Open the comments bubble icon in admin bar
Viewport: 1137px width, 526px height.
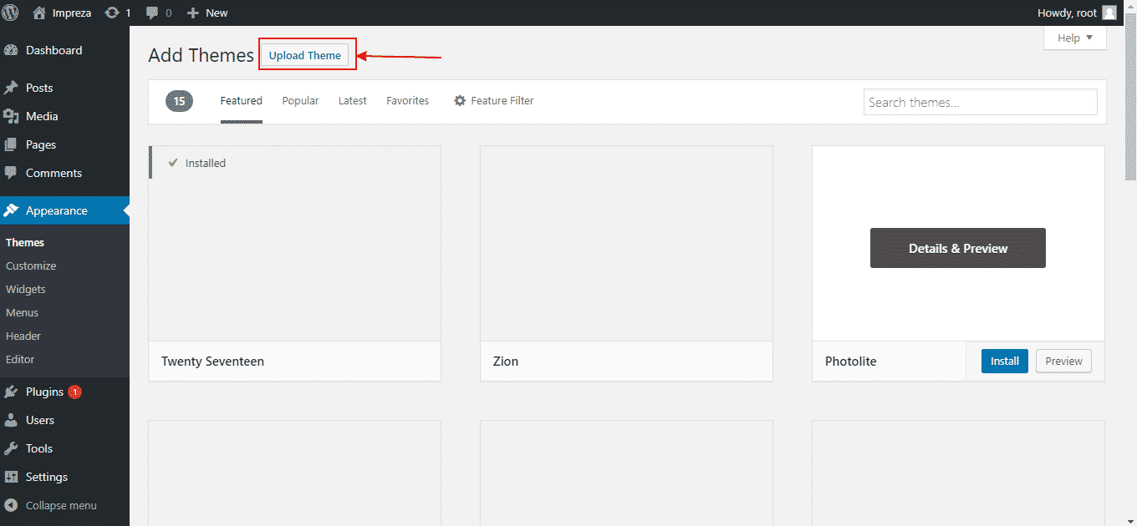pyautogui.click(x=152, y=13)
